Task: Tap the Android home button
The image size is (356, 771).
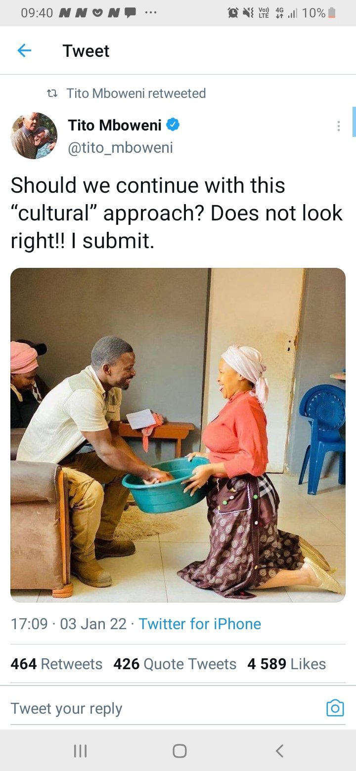Action: click(179, 751)
